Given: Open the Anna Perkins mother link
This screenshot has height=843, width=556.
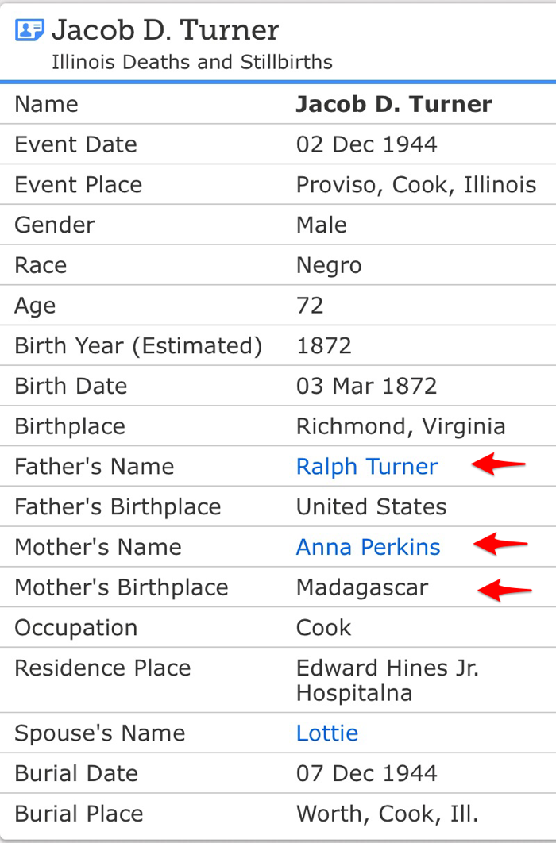Looking at the screenshot, I should tap(368, 547).
